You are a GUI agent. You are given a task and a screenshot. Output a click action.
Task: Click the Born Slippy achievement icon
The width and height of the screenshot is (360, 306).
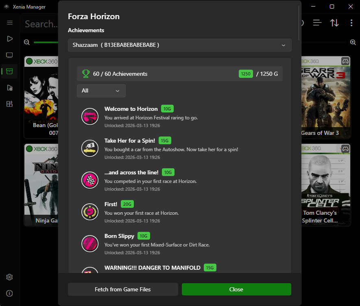[90, 244]
